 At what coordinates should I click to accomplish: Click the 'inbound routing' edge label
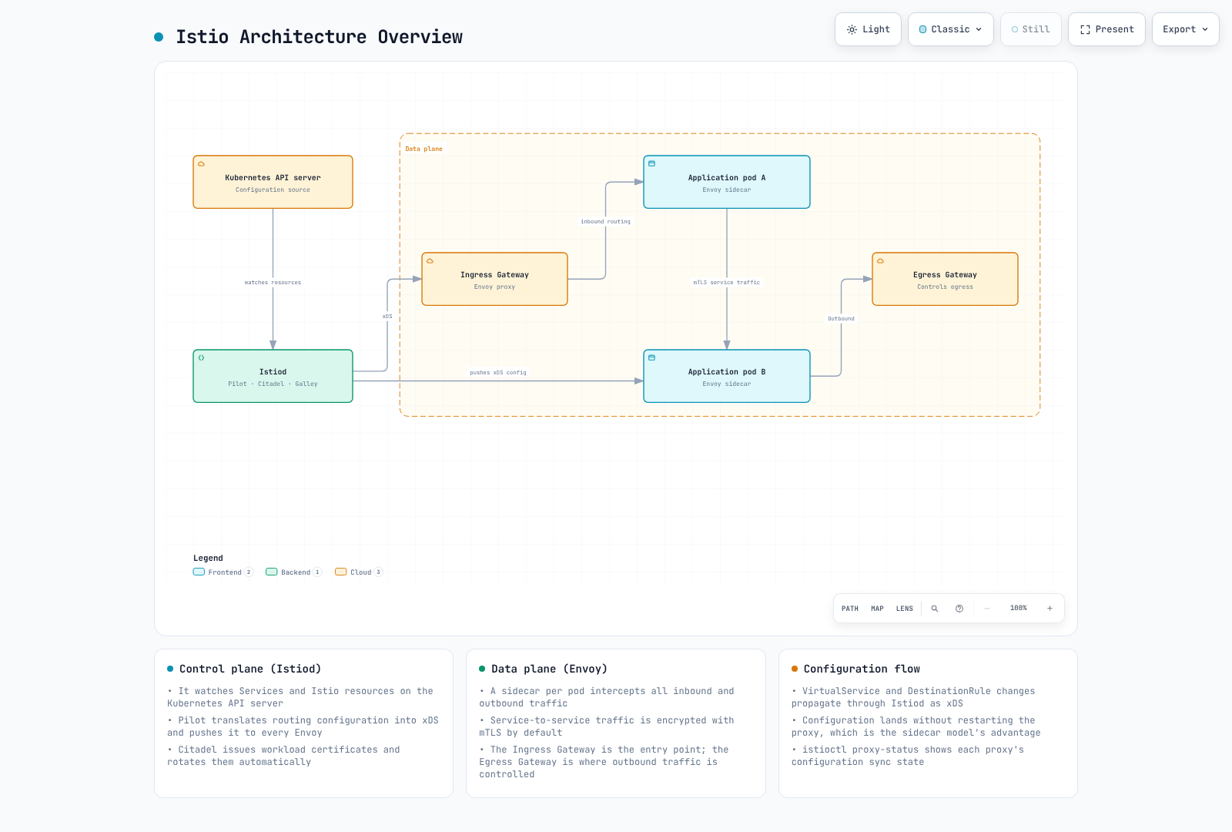click(605, 222)
